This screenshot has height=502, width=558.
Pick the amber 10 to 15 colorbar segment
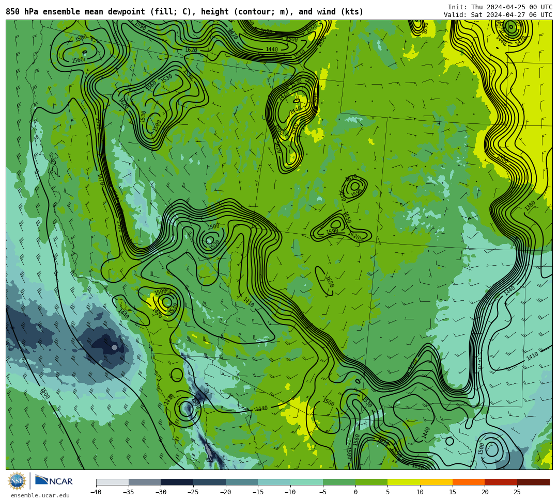(436, 482)
